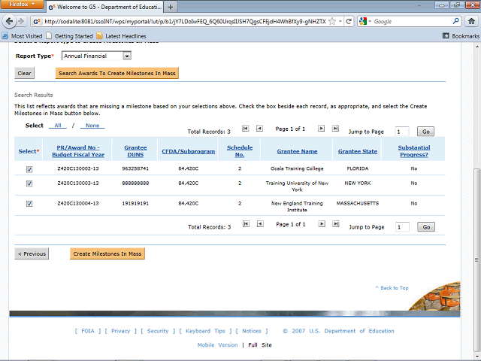
Task: Open the Bookmarks menu in the toolbar
Action: pyautogui.click(x=460, y=35)
